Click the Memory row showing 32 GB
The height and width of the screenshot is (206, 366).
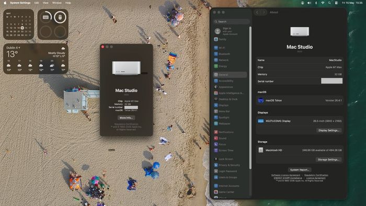tap(300, 74)
